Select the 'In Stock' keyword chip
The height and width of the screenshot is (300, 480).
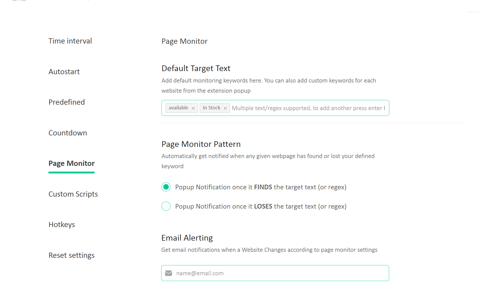pos(211,108)
